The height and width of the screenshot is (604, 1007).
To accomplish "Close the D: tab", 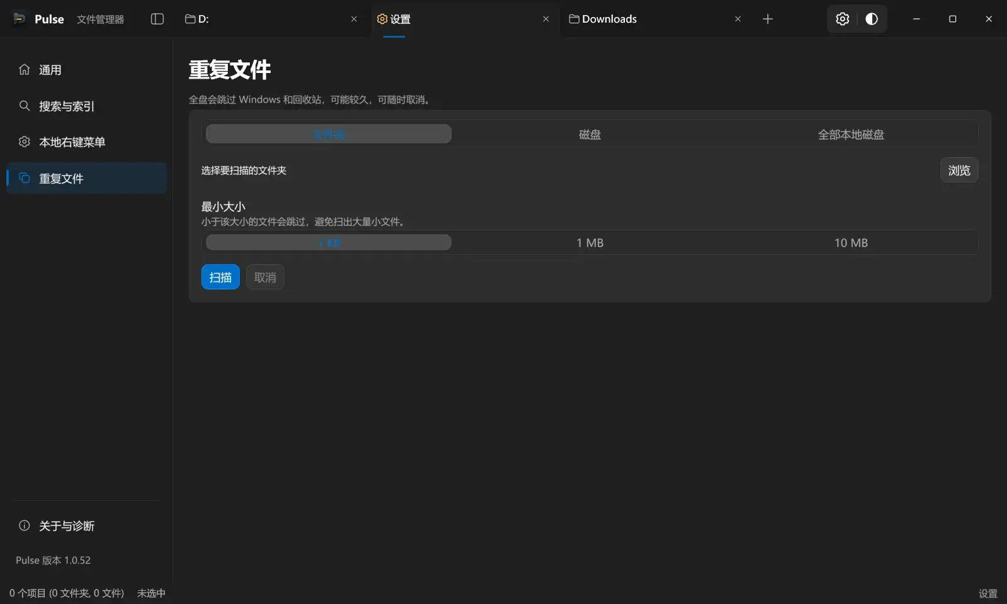I will [x=354, y=19].
